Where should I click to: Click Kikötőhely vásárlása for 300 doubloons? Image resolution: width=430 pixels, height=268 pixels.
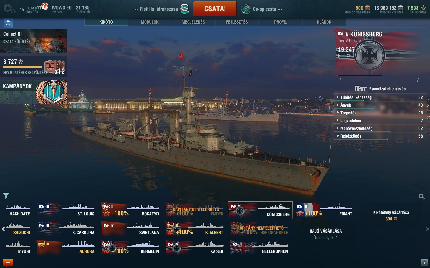(x=391, y=215)
